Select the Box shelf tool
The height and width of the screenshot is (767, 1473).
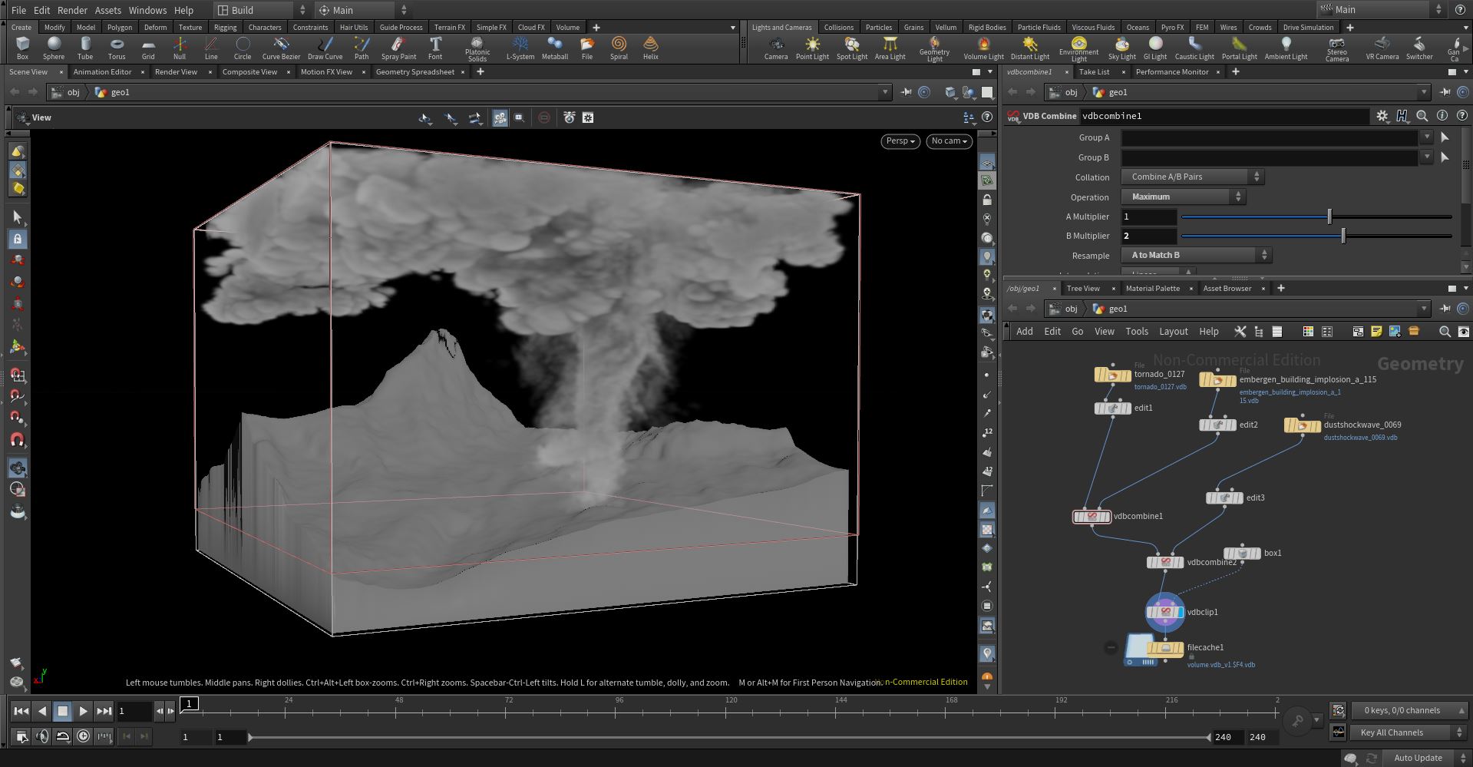coord(22,48)
